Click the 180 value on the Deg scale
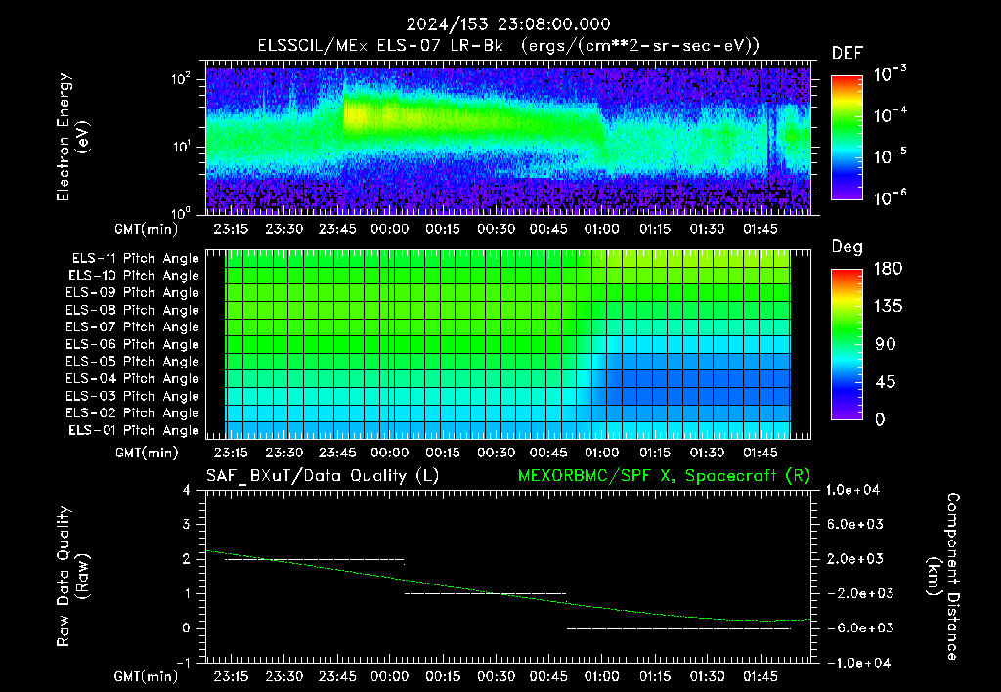The height and width of the screenshot is (692, 1001). (888, 269)
